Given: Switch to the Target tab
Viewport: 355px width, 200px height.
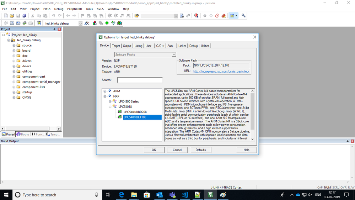Looking at the screenshot, I should 116,46.
